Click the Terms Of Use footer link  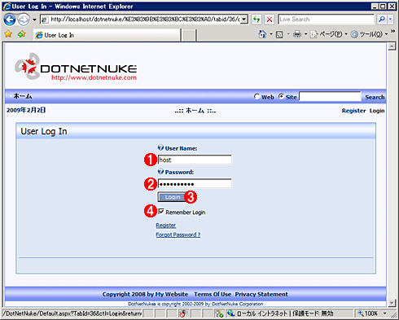click(213, 294)
